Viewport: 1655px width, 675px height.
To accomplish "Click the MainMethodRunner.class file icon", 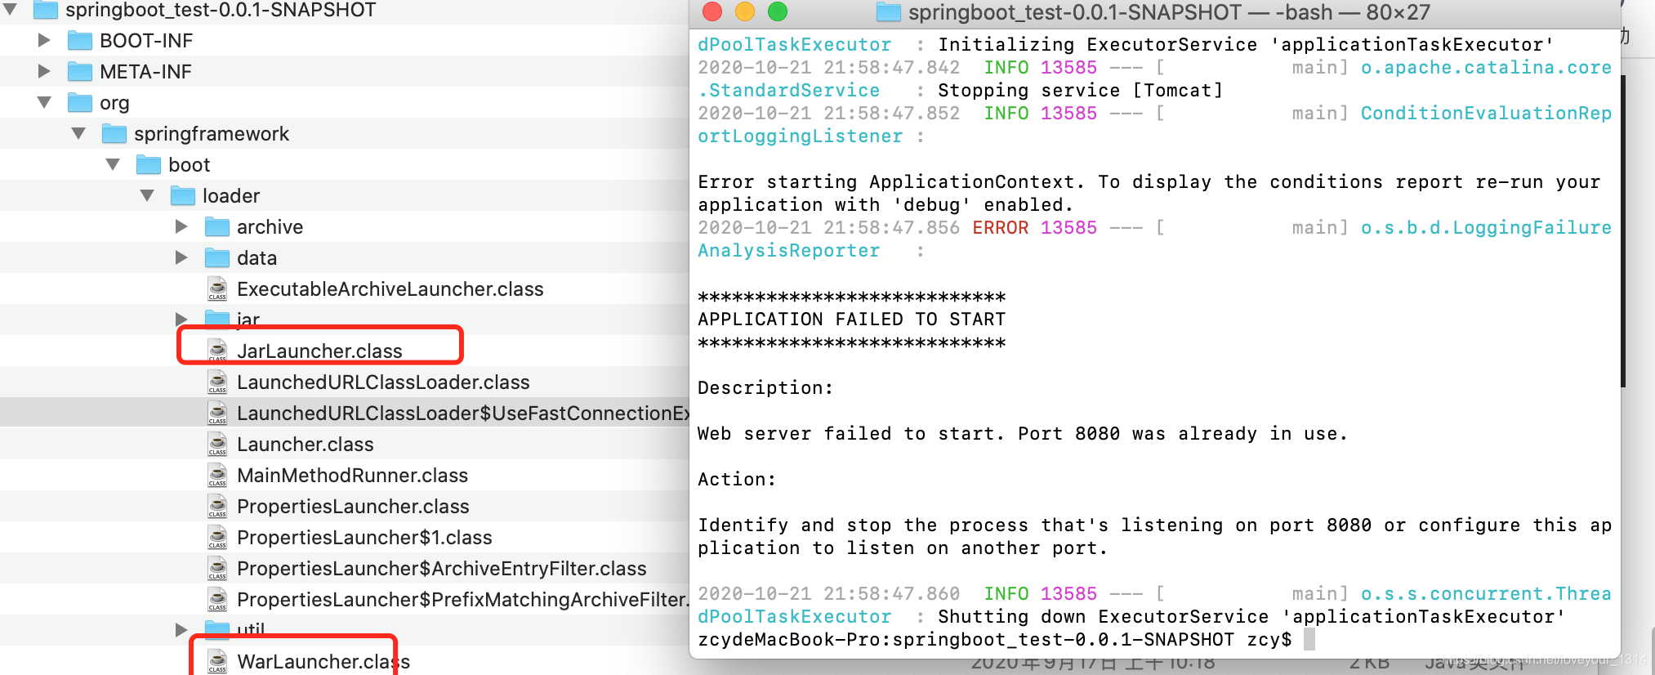I will click(x=217, y=475).
